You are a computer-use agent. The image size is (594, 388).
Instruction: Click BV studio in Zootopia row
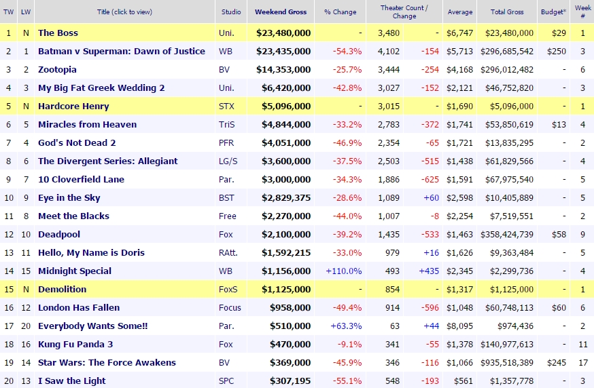(224, 70)
